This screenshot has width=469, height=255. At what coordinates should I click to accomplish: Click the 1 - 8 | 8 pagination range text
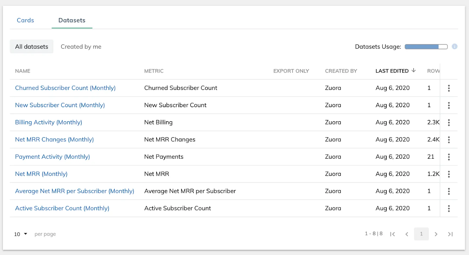click(x=374, y=234)
